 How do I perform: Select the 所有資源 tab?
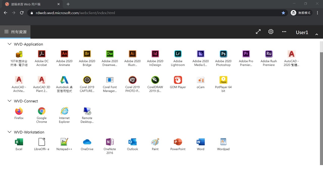(x=15, y=32)
